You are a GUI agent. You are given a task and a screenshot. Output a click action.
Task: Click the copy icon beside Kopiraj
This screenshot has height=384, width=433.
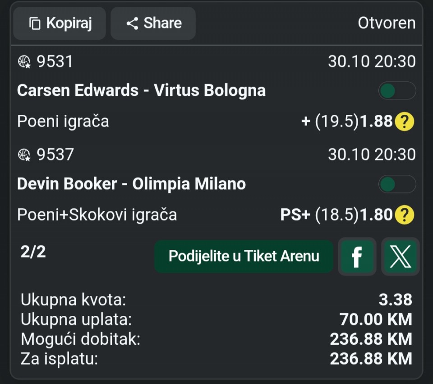pos(35,23)
